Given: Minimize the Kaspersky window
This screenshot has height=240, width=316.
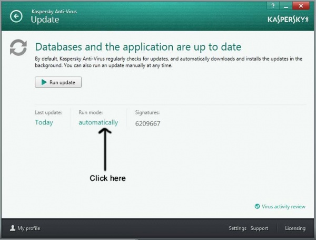Looking at the screenshot, I should tap(286, 6).
